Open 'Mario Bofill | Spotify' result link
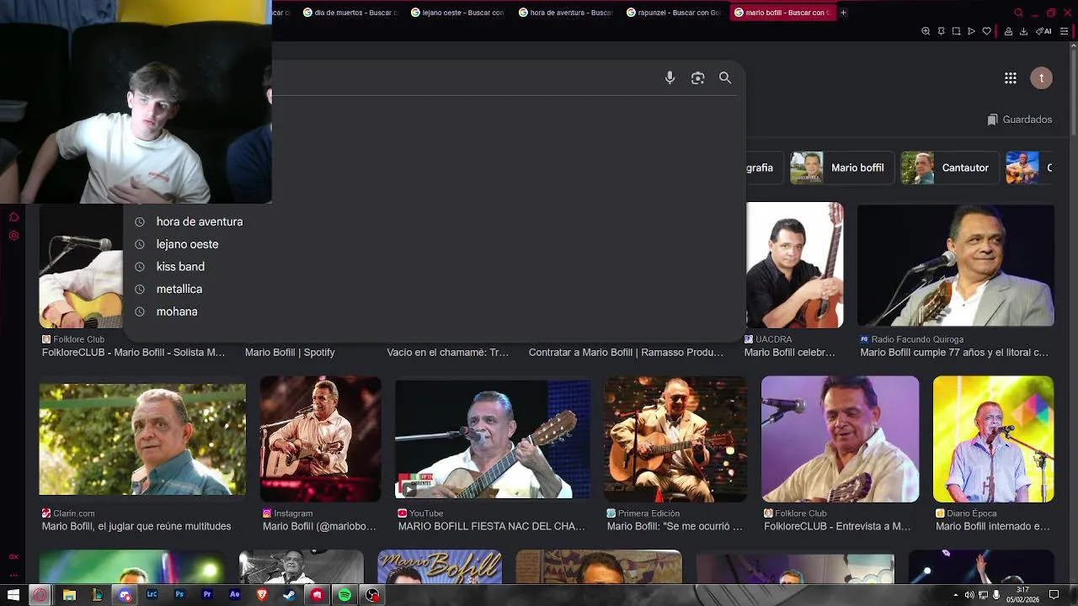 click(290, 353)
